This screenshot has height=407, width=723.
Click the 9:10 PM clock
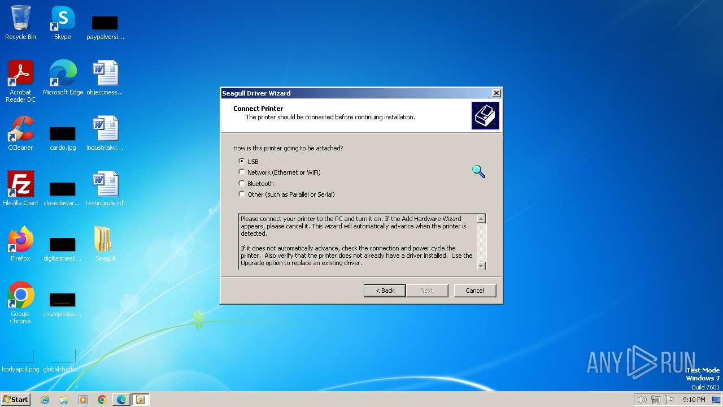coord(694,400)
